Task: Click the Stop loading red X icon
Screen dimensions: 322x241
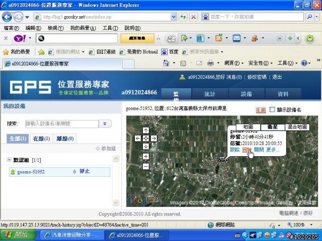Action: click(x=193, y=17)
